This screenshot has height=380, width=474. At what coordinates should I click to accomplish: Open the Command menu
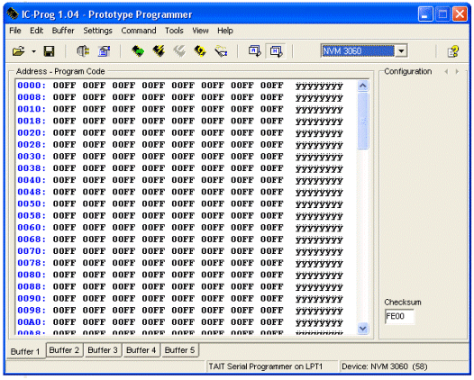(139, 31)
